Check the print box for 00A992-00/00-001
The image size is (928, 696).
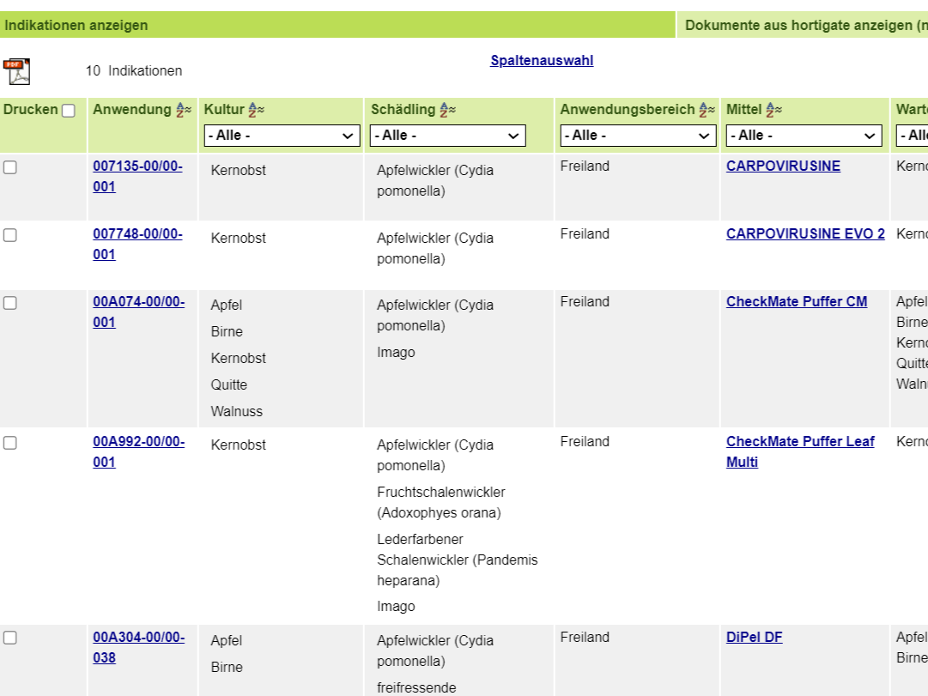click(x=10, y=443)
